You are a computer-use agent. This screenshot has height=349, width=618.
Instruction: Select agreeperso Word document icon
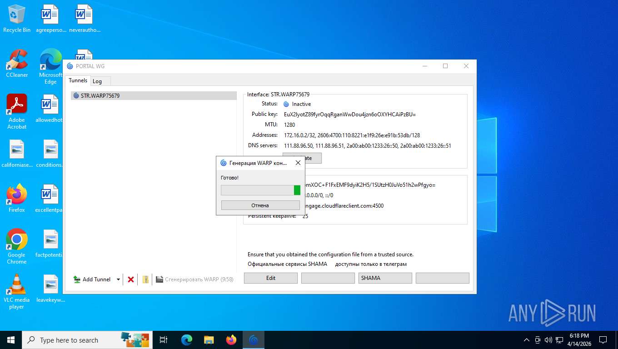[x=50, y=19]
